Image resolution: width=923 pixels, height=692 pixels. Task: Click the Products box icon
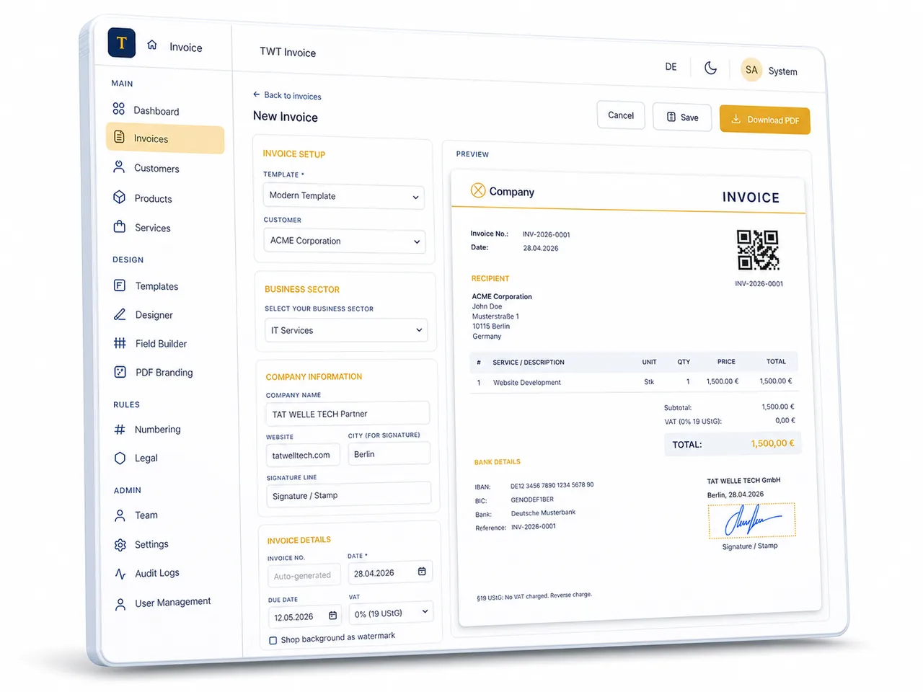120,197
